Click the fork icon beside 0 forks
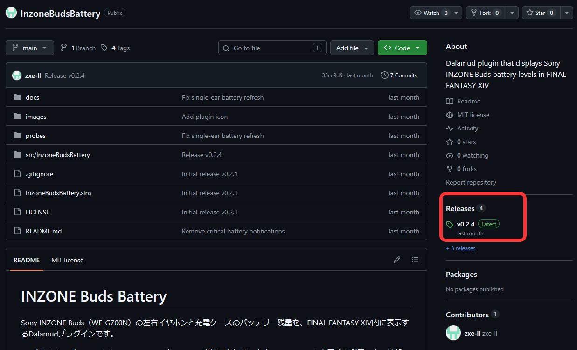This screenshot has width=577, height=350. click(450, 169)
